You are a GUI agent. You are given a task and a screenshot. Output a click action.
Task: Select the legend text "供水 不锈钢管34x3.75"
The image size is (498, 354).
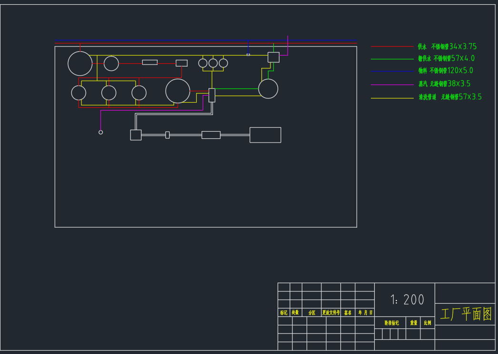(447, 47)
